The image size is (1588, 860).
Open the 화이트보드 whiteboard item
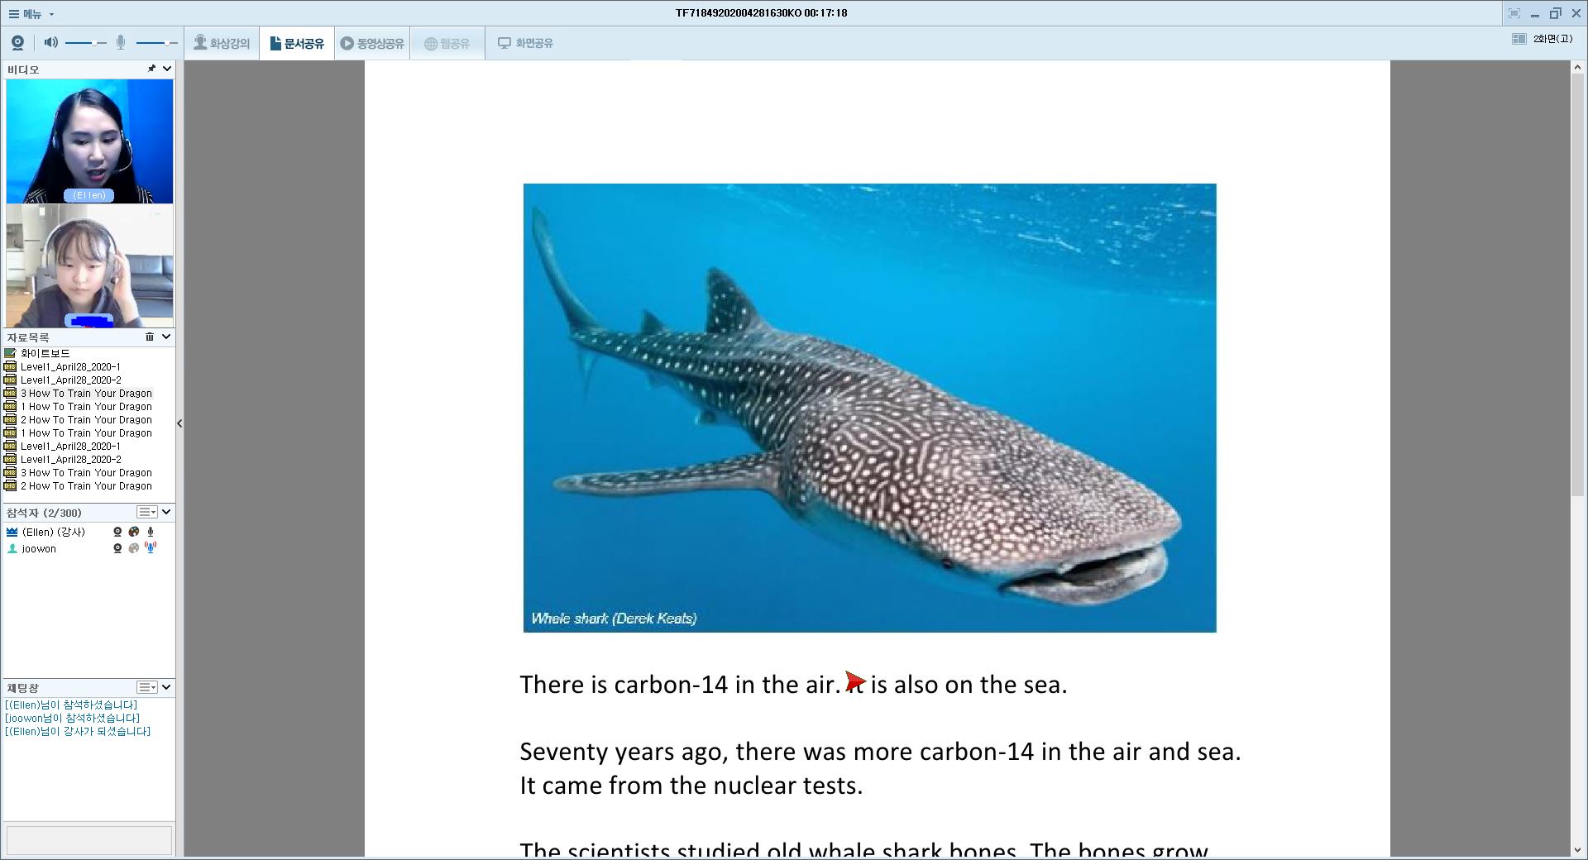click(45, 353)
